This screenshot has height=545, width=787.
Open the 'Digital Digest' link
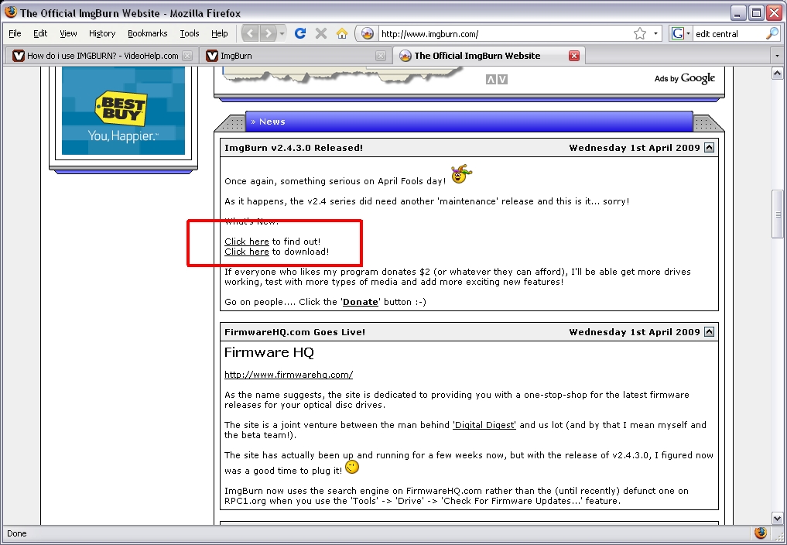(484, 425)
